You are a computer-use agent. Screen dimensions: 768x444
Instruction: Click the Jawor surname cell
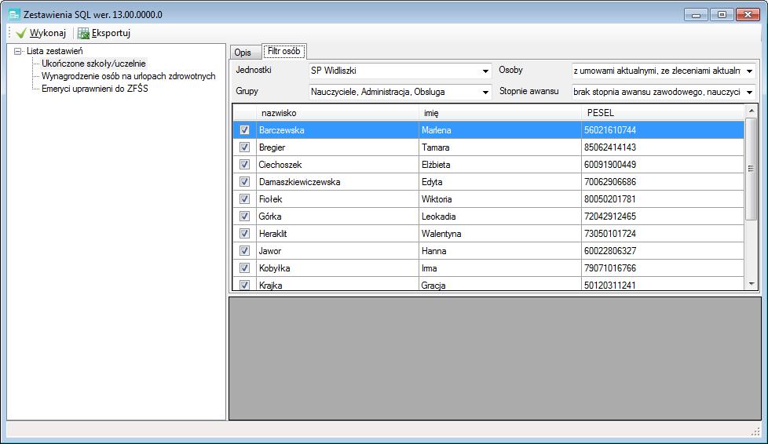coord(338,251)
